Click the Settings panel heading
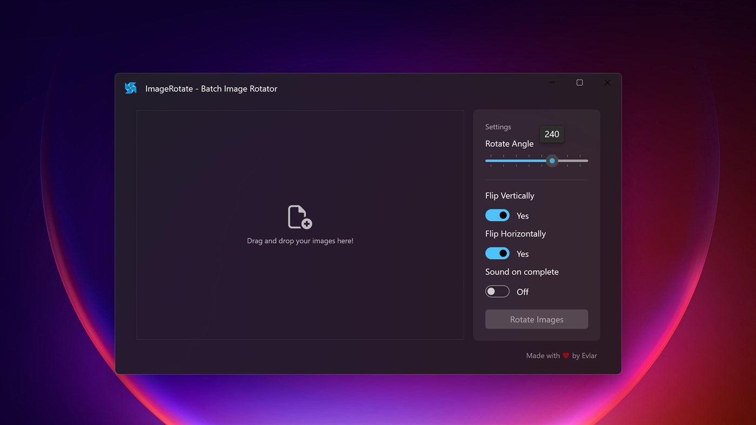 pyautogui.click(x=498, y=126)
